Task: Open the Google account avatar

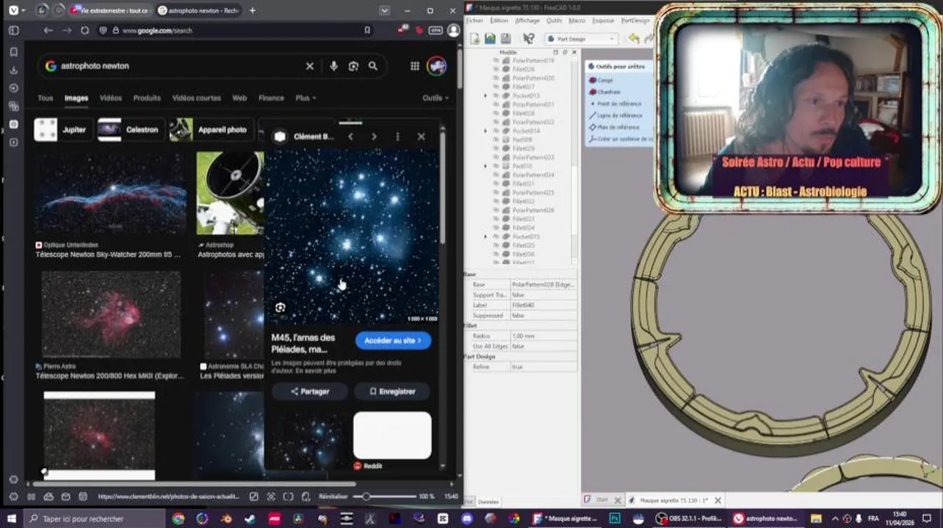Action: click(x=436, y=66)
